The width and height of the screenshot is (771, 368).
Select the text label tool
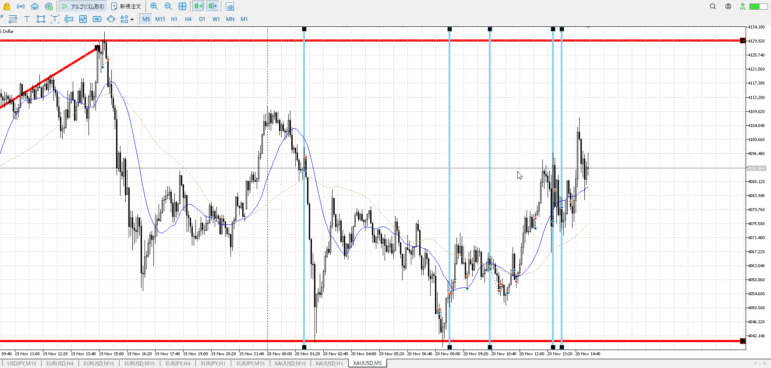coord(27,19)
